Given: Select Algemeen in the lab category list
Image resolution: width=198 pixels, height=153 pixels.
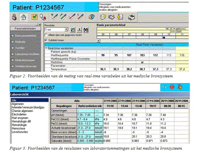Looking at the screenshot, I should [x=18, y=104].
